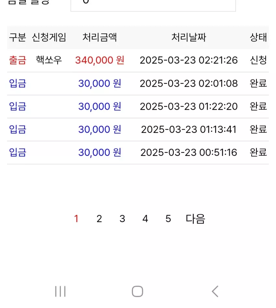Click the 처리금액 column header
The image size is (276, 308).
click(100, 37)
